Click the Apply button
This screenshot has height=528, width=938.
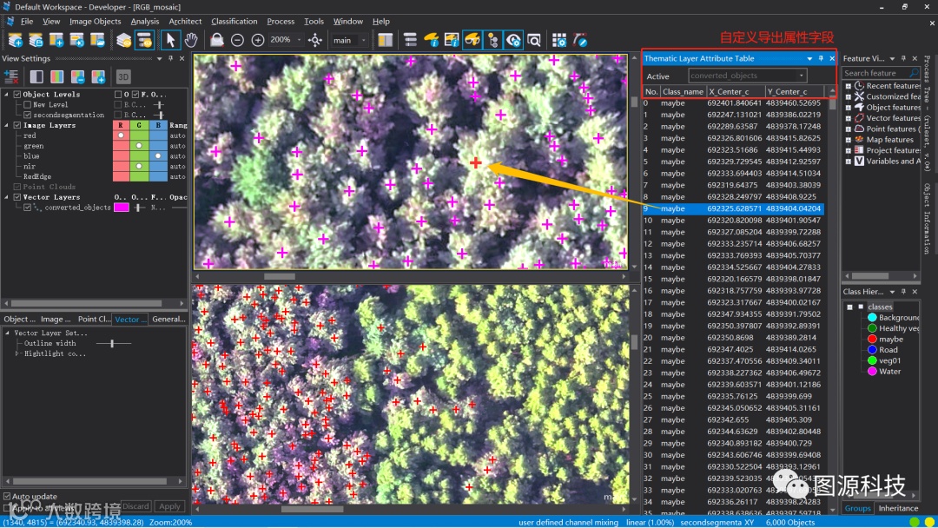click(x=169, y=506)
